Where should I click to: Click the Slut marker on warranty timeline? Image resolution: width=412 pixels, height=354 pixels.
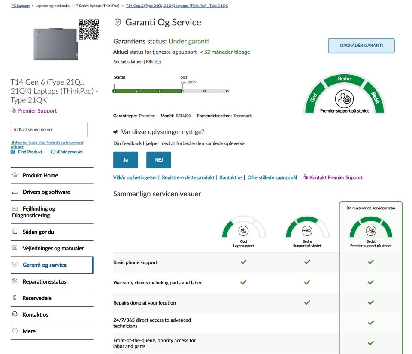click(182, 91)
